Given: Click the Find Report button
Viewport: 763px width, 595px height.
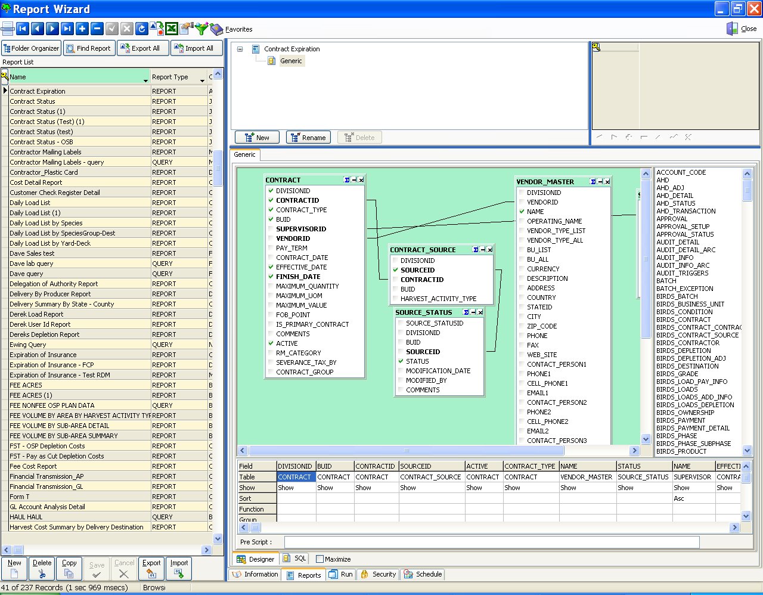Looking at the screenshot, I should [x=88, y=48].
